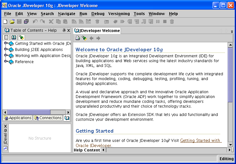Switch to help Search flashlight tab

click(x=21, y=37)
